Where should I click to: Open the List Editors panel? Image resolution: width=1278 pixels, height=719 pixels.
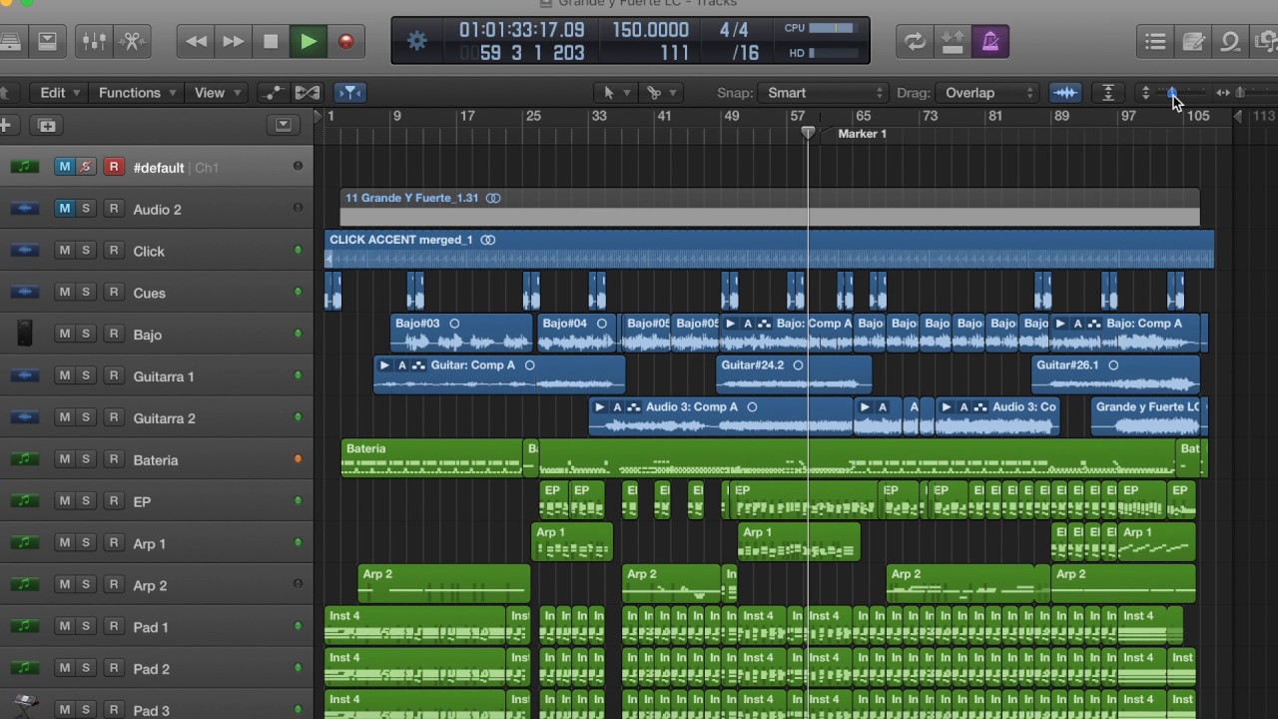tap(1155, 42)
